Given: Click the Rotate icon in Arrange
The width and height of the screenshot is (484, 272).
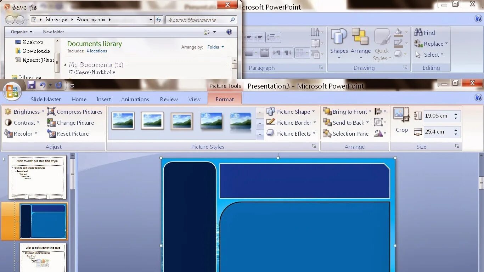Looking at the screenshot, I should (380, 134).
